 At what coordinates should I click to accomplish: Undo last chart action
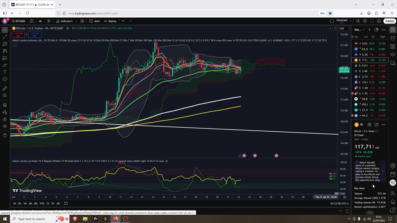click(x=123, y=21)
